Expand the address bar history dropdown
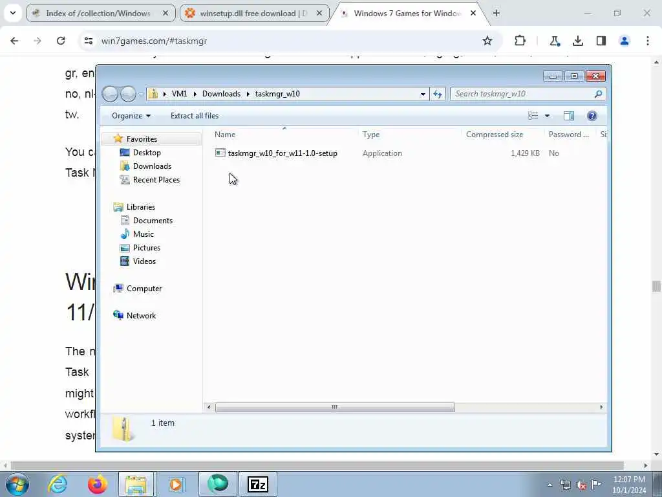662x497 pixels. coord(423,94)
